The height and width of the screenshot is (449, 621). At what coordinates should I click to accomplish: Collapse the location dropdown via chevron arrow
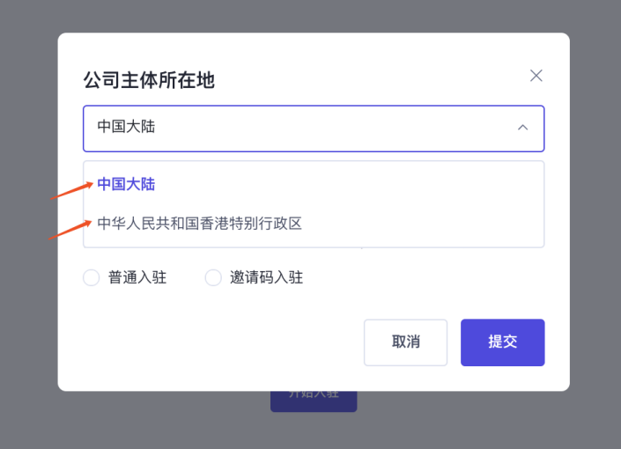coord(522,128)
